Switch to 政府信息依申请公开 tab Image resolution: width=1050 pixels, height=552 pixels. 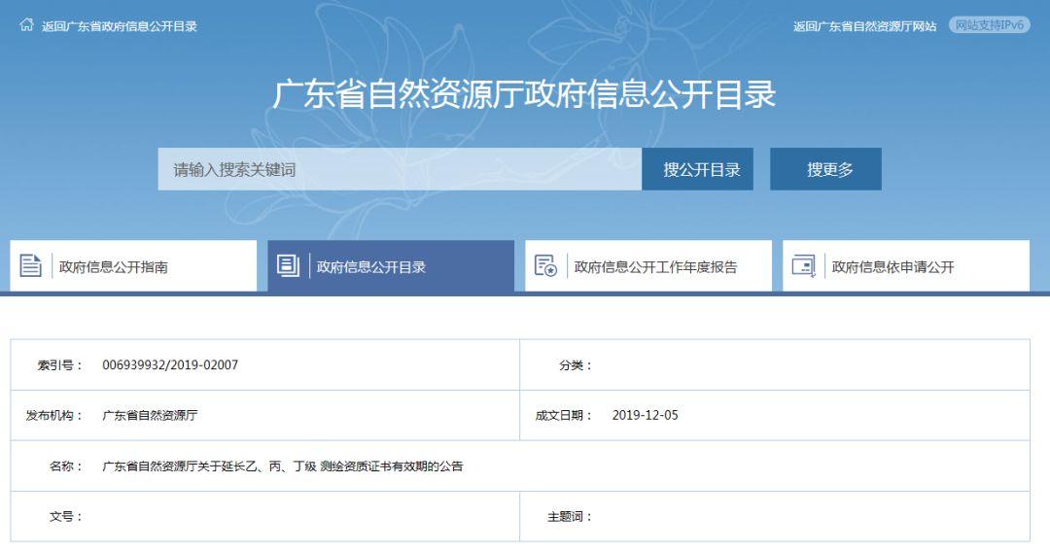(906, 266)
